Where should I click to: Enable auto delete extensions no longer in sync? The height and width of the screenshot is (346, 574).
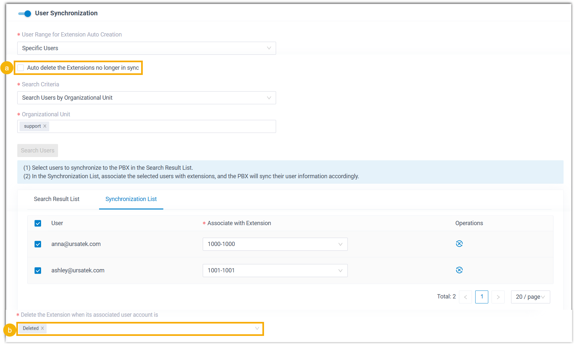21,68
